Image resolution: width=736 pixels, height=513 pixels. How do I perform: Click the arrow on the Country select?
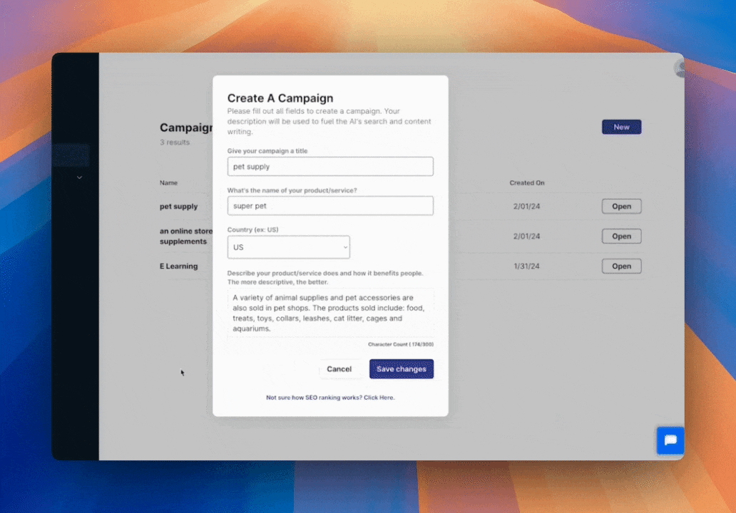[x=345, y=247]
